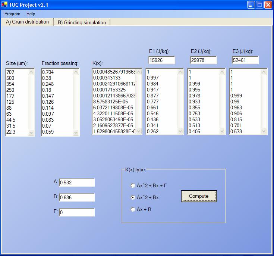The image size is (274, 256).
Task: Click E2 result value 0.405
Action: pyautogui.click(x=195, y=131)
